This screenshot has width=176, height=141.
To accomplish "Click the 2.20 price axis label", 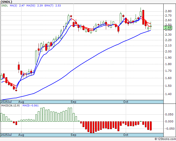I will click(x=168, y=40).
